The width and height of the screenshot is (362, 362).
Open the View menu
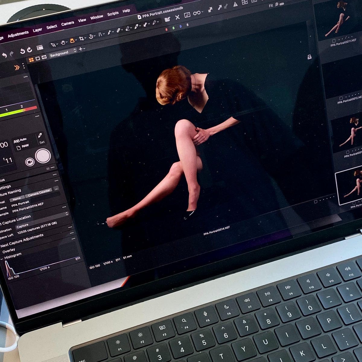coord(82,20)
